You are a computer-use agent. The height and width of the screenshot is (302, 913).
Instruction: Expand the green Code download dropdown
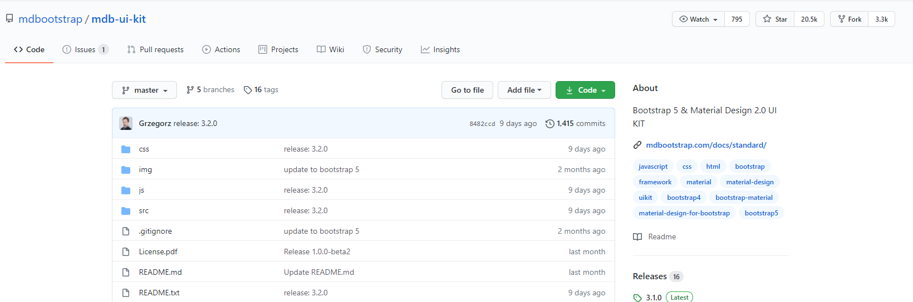[585, 90]
